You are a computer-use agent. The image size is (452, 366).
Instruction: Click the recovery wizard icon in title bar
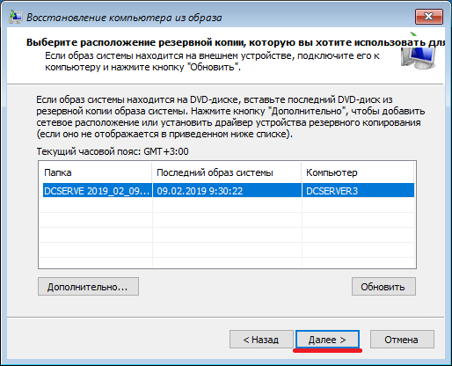click(x=15, y=18)
